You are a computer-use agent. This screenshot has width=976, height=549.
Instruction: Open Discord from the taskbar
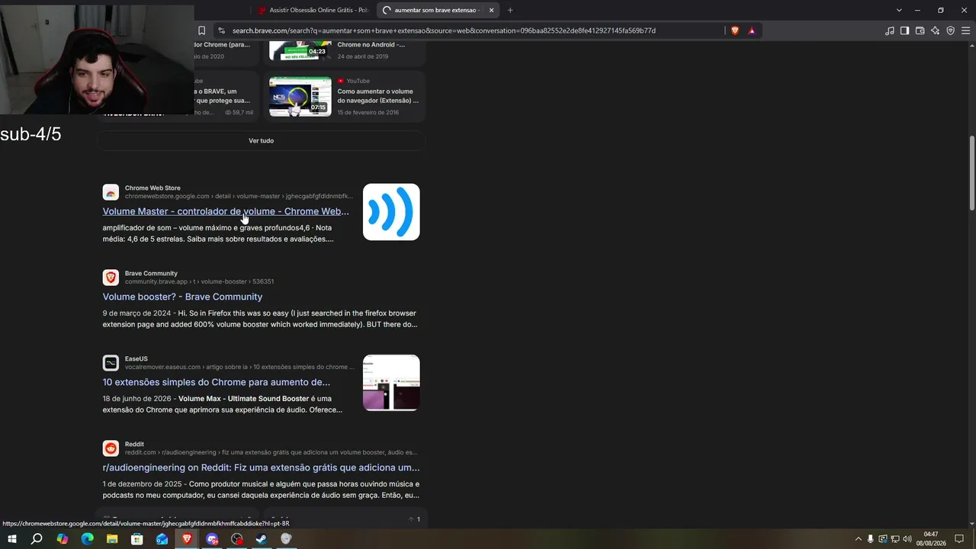tap(212, 539)
